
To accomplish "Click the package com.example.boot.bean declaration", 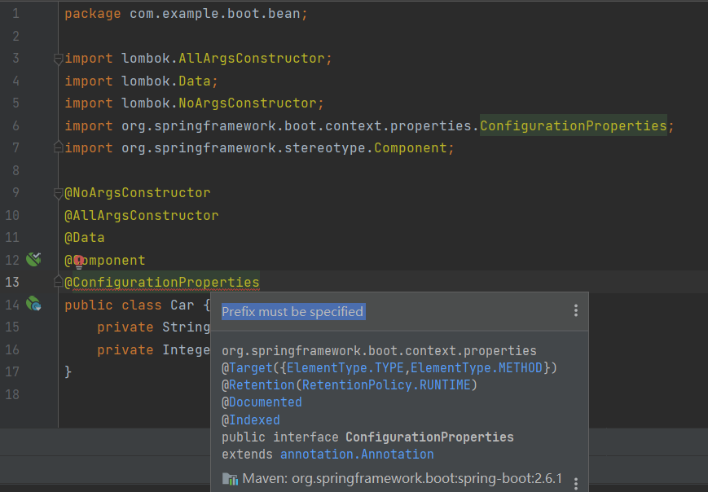I will point(186,14).
